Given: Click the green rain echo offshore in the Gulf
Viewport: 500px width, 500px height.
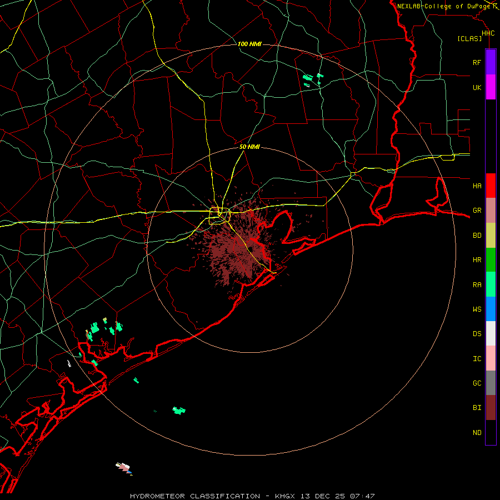Looking at the screenshot, I should point(179,411).
